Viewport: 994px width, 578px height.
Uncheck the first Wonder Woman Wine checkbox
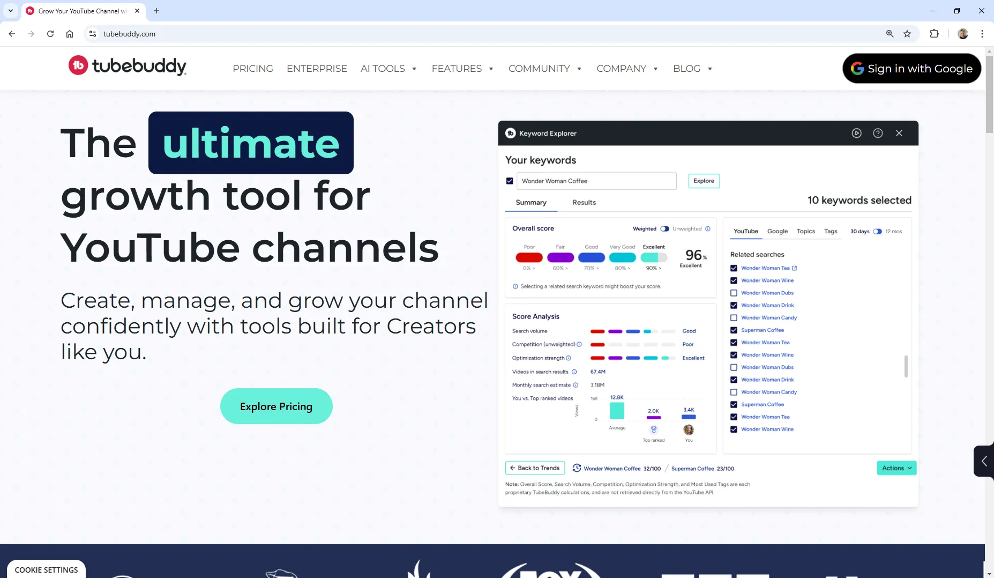pos(734,280)
